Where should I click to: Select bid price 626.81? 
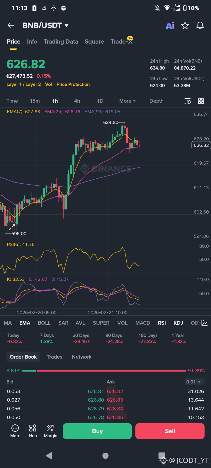point(96,391)
